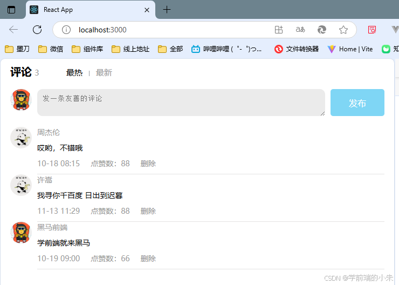Close the React App tab
399x285 pixels.
(x=147, y=10)
